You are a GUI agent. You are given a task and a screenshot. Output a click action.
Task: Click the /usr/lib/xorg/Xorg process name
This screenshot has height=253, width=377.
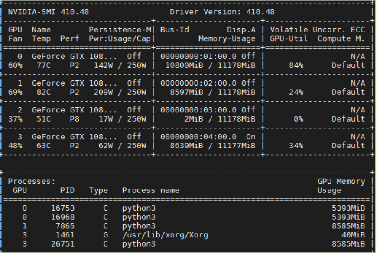pos(165,235)
